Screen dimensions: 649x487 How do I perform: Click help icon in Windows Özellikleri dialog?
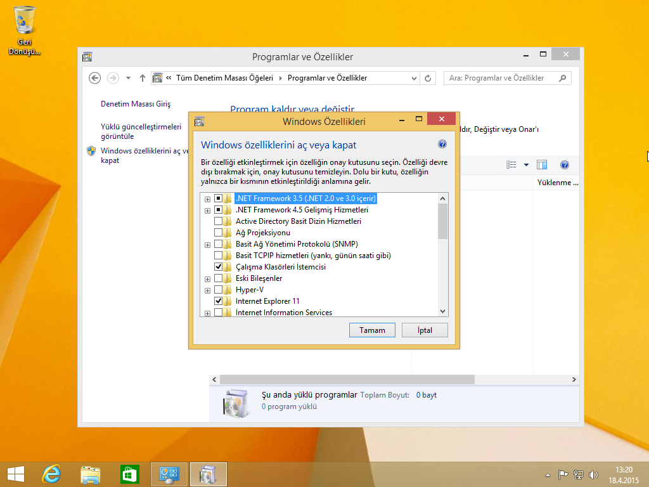[442, 144]
